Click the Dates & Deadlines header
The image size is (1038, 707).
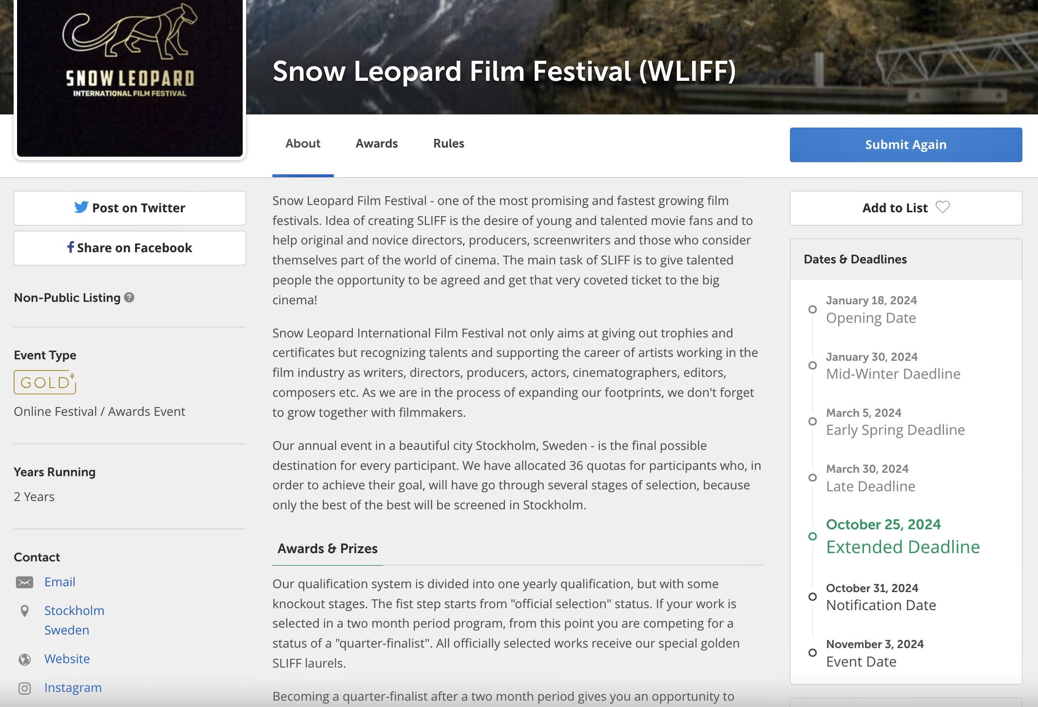pyautogui.click(x=855, y=259)
